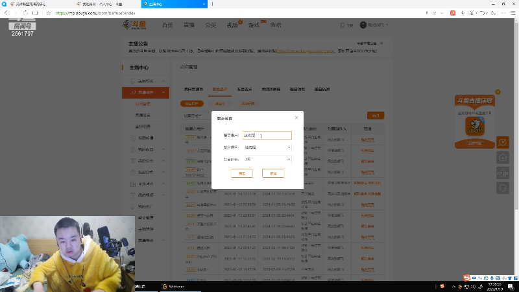
Task: Switch to the 发言要求 tab
Action: click(245, 89)
